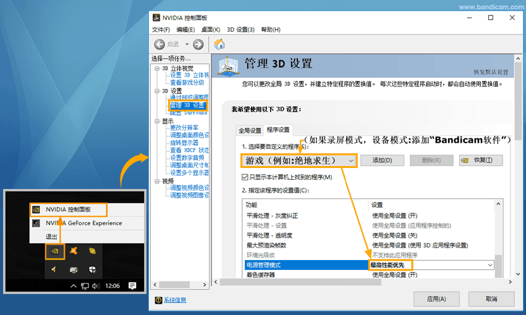
Task: Select 旋转显示器 in the task tree
Action: point(184,143)
